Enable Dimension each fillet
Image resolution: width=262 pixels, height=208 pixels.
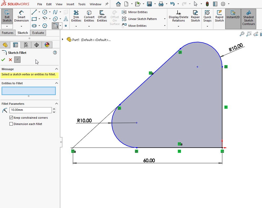(11, 124)
